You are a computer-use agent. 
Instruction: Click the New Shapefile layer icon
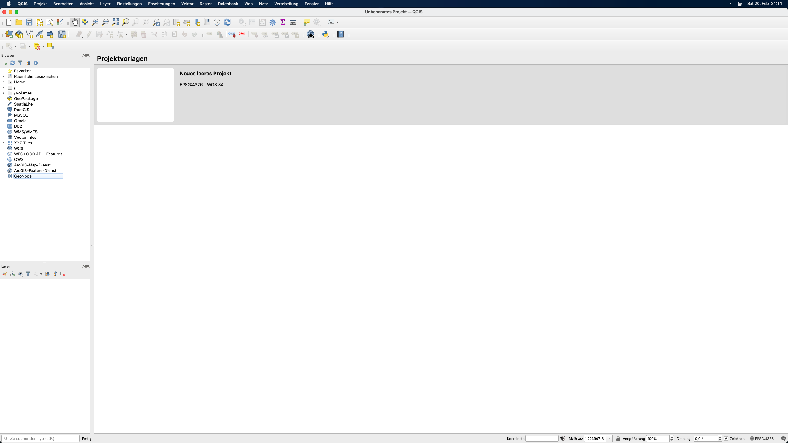coord(29,34)
